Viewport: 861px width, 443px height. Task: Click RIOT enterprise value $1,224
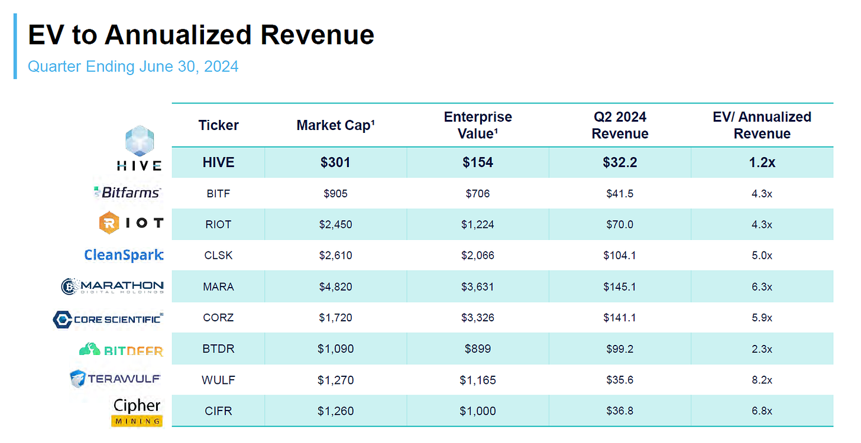478,224
